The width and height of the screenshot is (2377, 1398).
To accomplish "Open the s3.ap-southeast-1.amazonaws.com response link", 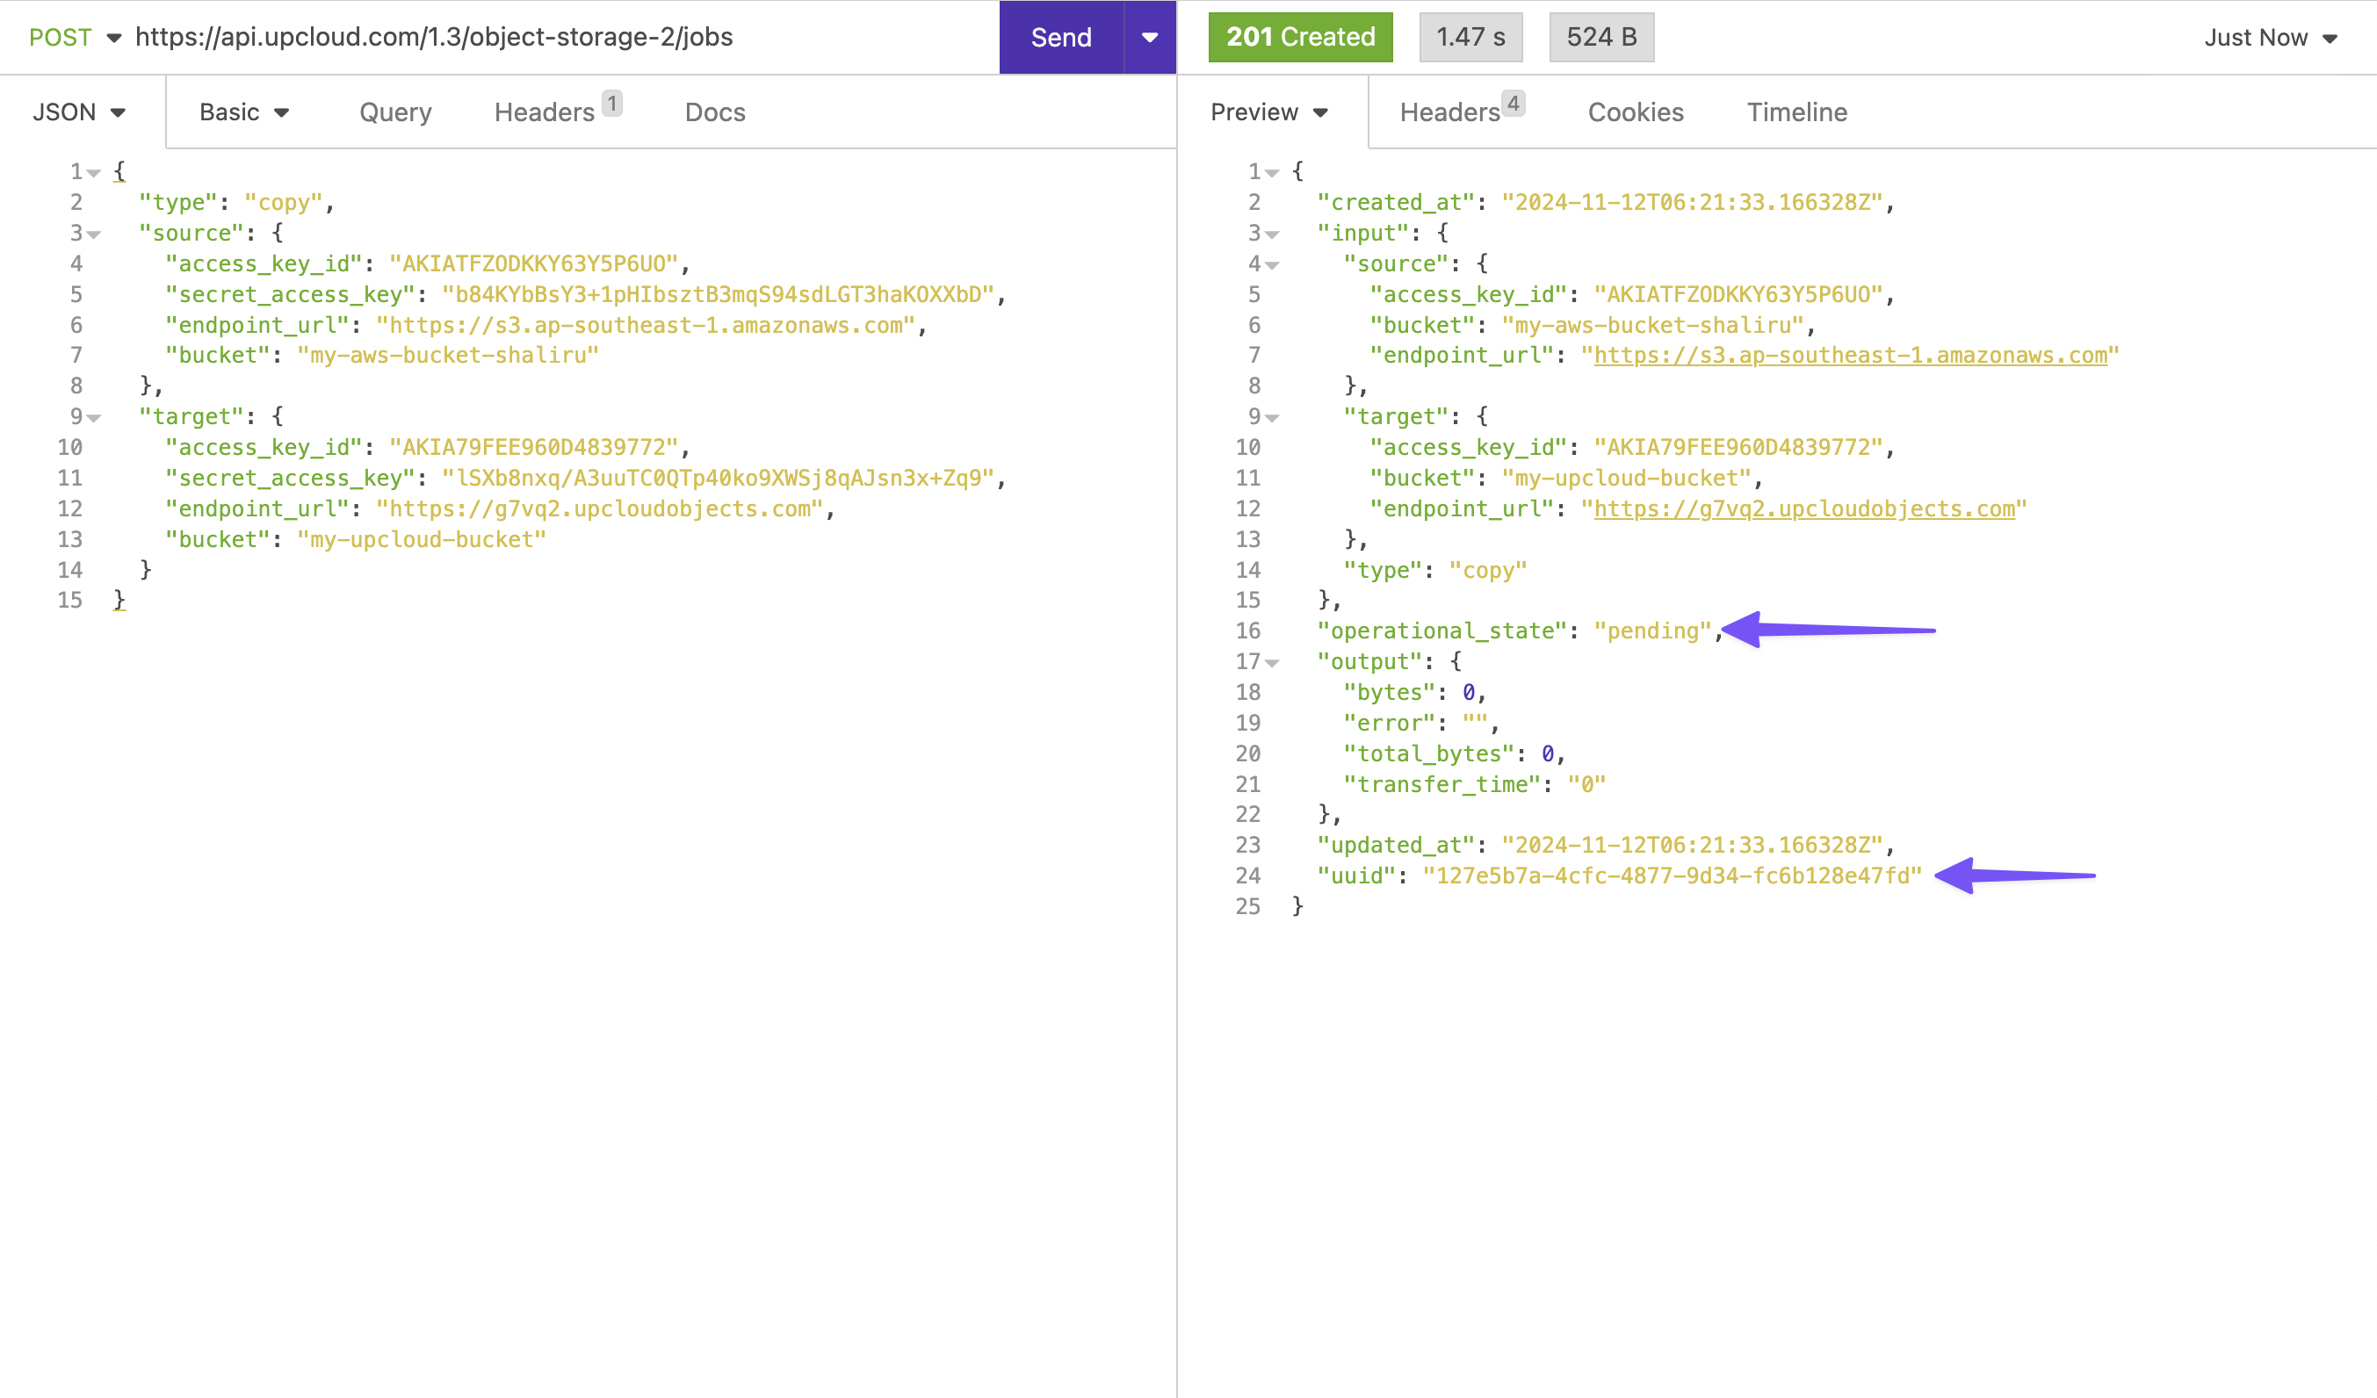I will pyautogui.click(x=1850, y=356).
